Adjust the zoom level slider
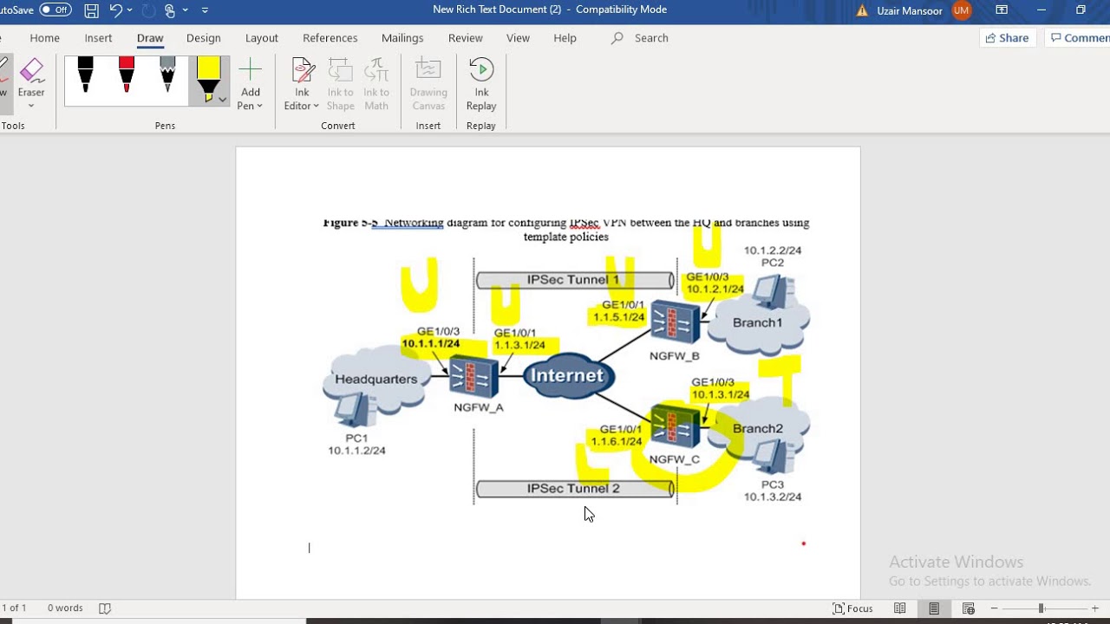This screenshot has width=1110, height=624. [x=1041, y=608]
